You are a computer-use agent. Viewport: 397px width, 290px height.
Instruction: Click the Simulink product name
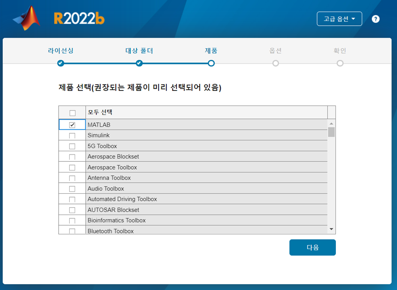[x=98, y=135]
